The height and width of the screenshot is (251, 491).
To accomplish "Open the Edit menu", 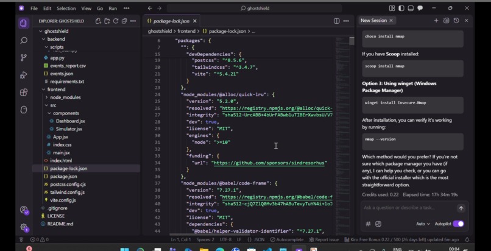I will (48, 9).
